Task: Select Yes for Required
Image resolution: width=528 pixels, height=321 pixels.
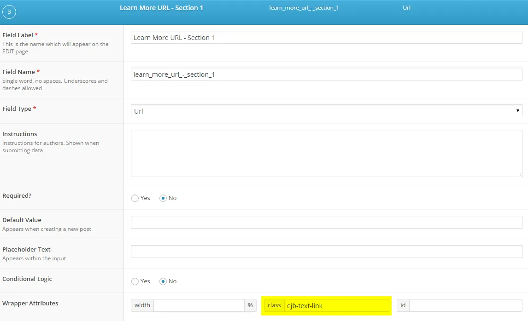Action: (x=135, y=198)
